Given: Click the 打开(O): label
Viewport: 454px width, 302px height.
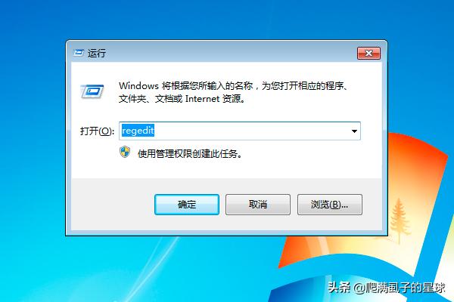Looking at the screenshot, I should click(x=97, y=131).
